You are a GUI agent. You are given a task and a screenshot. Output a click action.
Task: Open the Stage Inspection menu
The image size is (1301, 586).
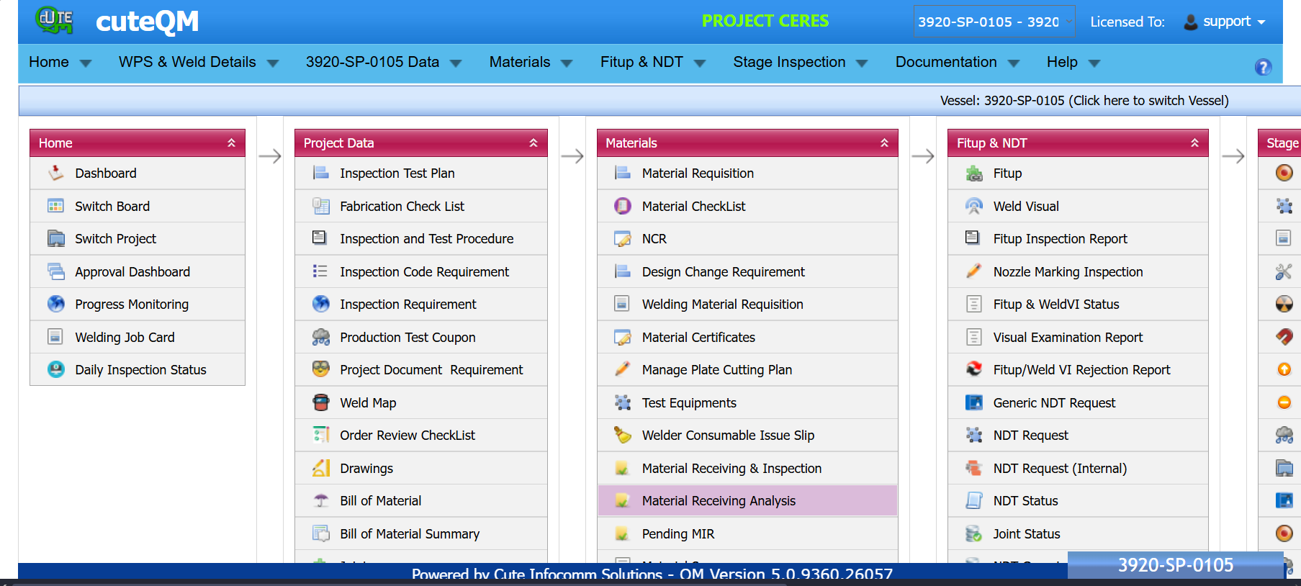[x=799, y=63]
